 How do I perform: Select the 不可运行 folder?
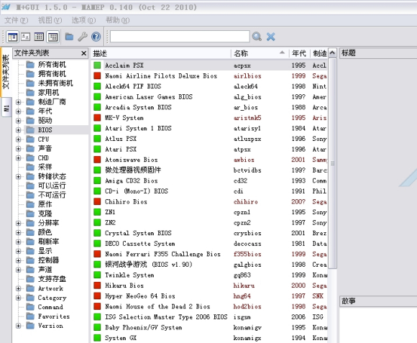46,195
